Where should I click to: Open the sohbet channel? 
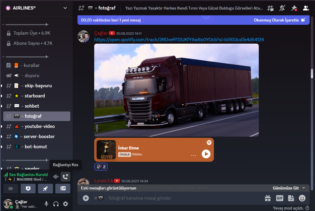click(37, 106)
